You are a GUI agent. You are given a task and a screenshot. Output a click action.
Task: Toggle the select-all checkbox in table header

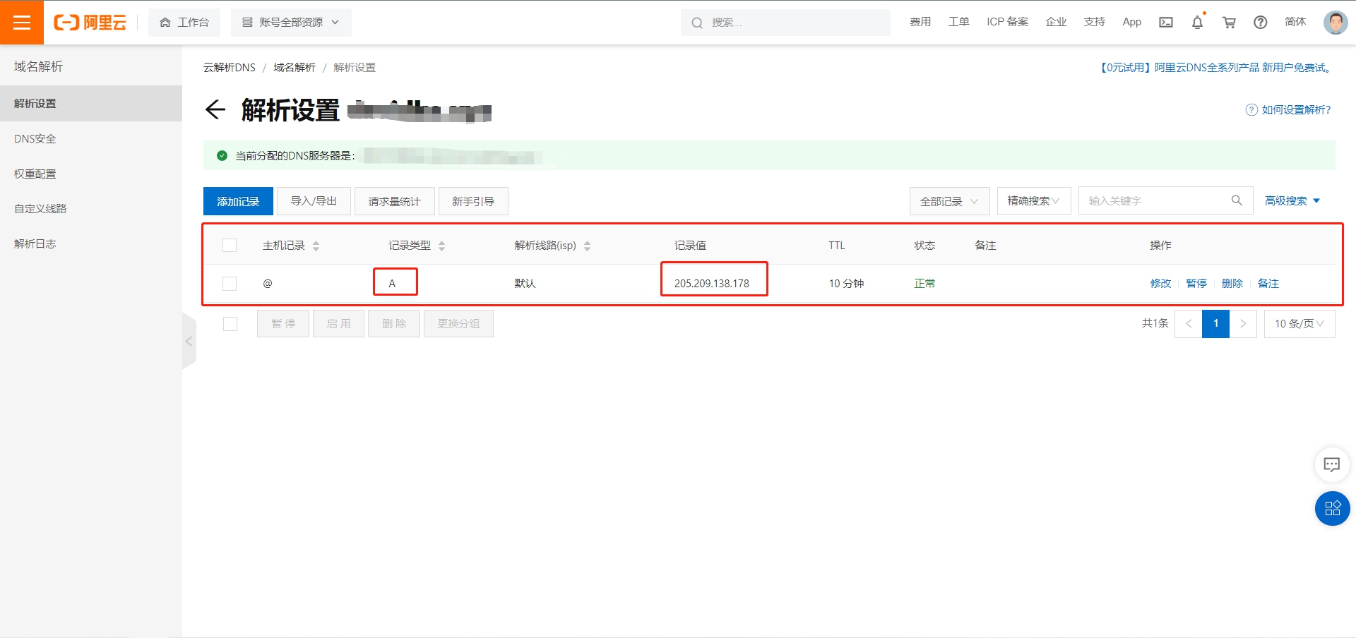point(230,245)
